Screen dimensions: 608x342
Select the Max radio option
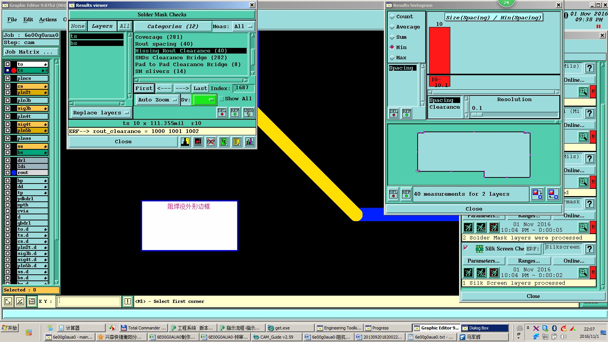(392, 58)
